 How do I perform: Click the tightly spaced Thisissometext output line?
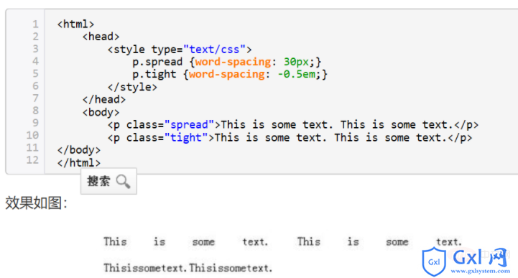point(188,268)
